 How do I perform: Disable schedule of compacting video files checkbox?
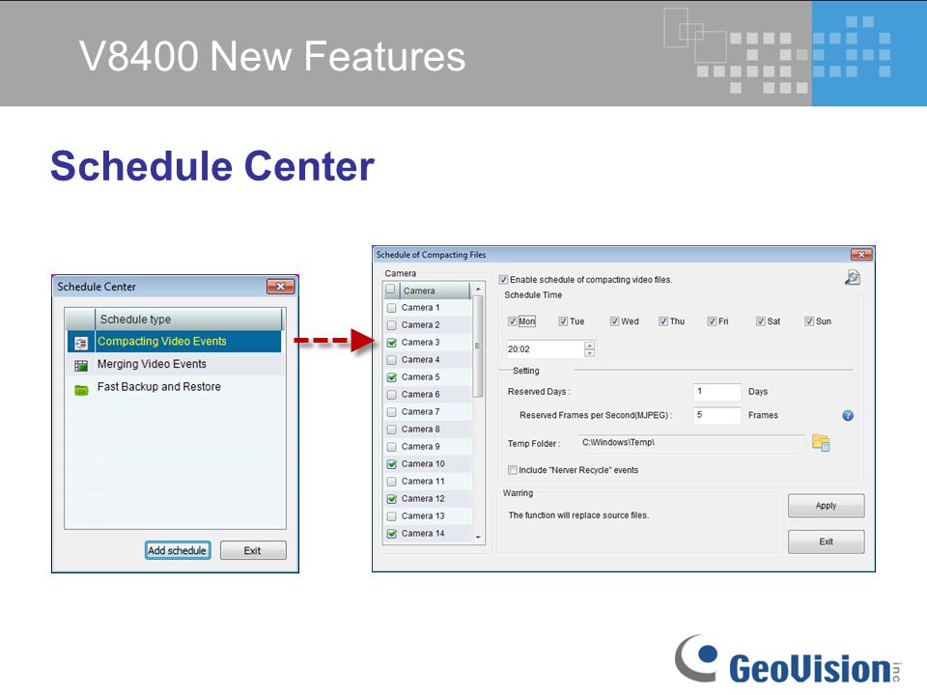point(503,280)
